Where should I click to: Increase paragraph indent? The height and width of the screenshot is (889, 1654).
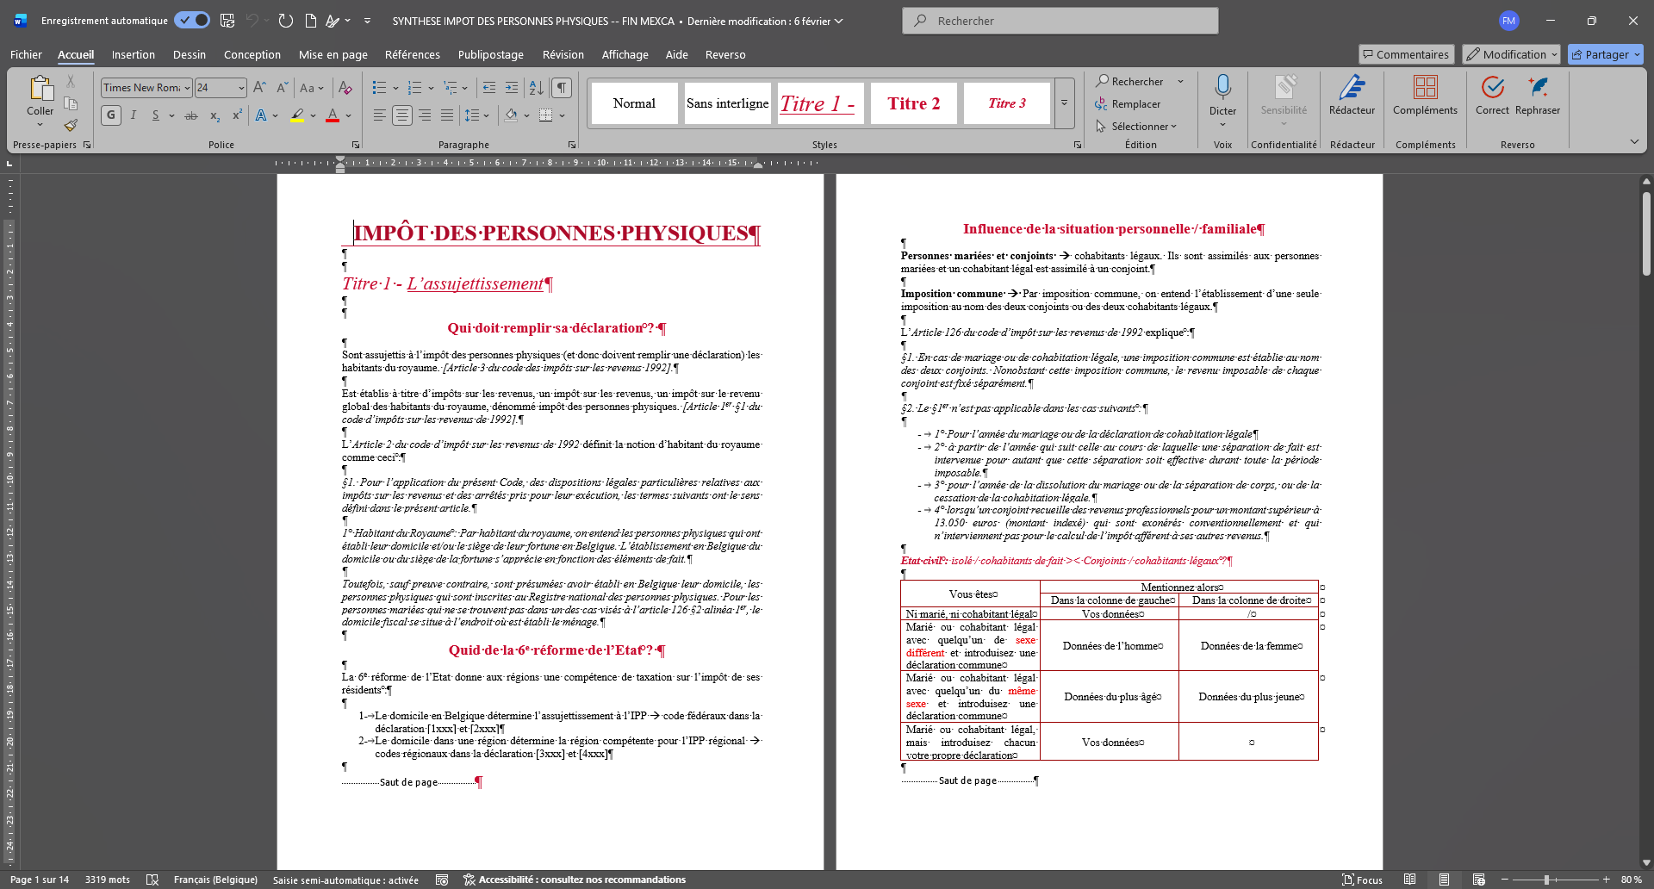[x=512, y=88]
